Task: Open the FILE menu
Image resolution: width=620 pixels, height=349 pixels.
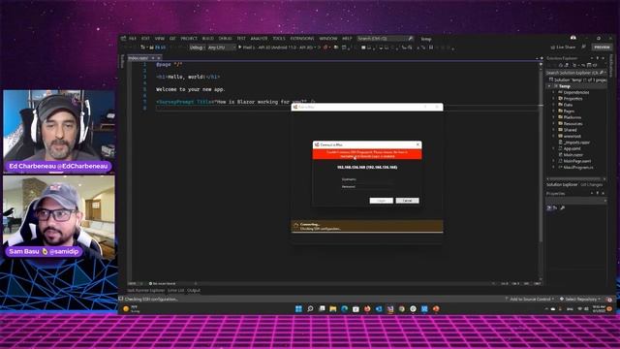Action: 133,39
